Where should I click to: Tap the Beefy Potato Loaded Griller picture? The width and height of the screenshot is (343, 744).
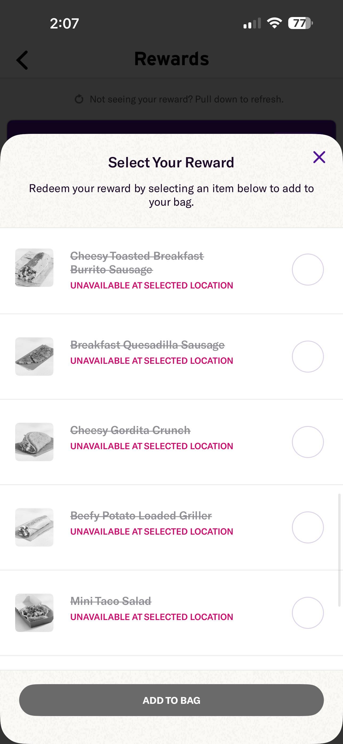(x=34, y=527)
